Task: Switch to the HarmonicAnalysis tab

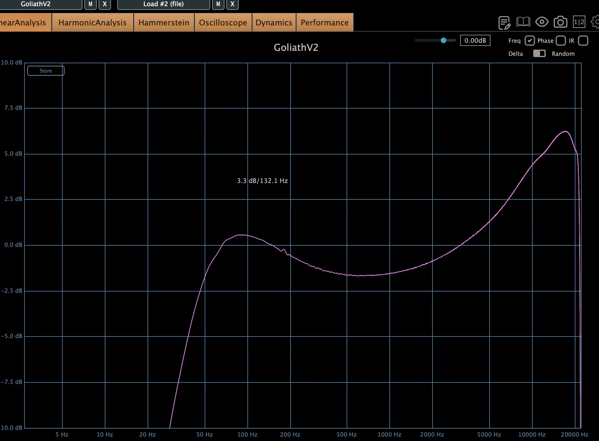Action: click(x=92, y=22)
